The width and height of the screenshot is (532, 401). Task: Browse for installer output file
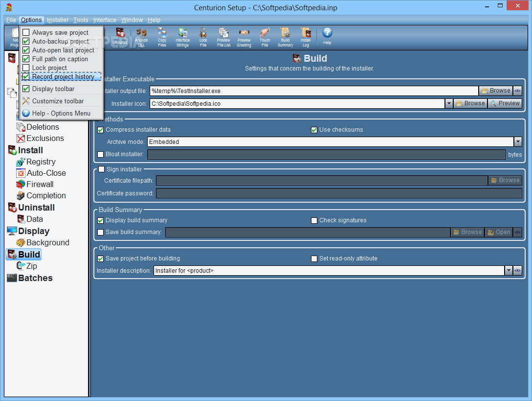click(496, 91)
